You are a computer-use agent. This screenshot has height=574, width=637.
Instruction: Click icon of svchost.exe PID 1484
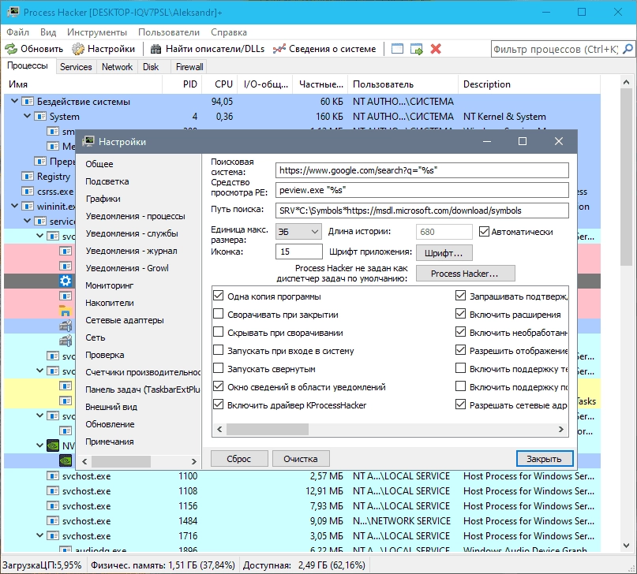[53, 521]
